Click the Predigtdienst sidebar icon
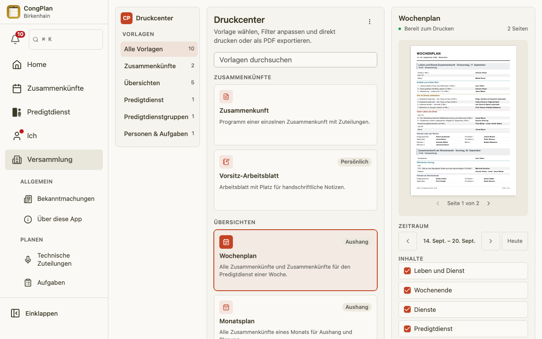Screen dimensions: 542x339 pos(17,112)
